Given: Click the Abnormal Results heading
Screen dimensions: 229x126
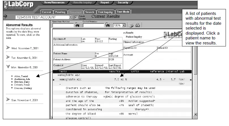Looking at the screenshot, I should pos(19,25).
